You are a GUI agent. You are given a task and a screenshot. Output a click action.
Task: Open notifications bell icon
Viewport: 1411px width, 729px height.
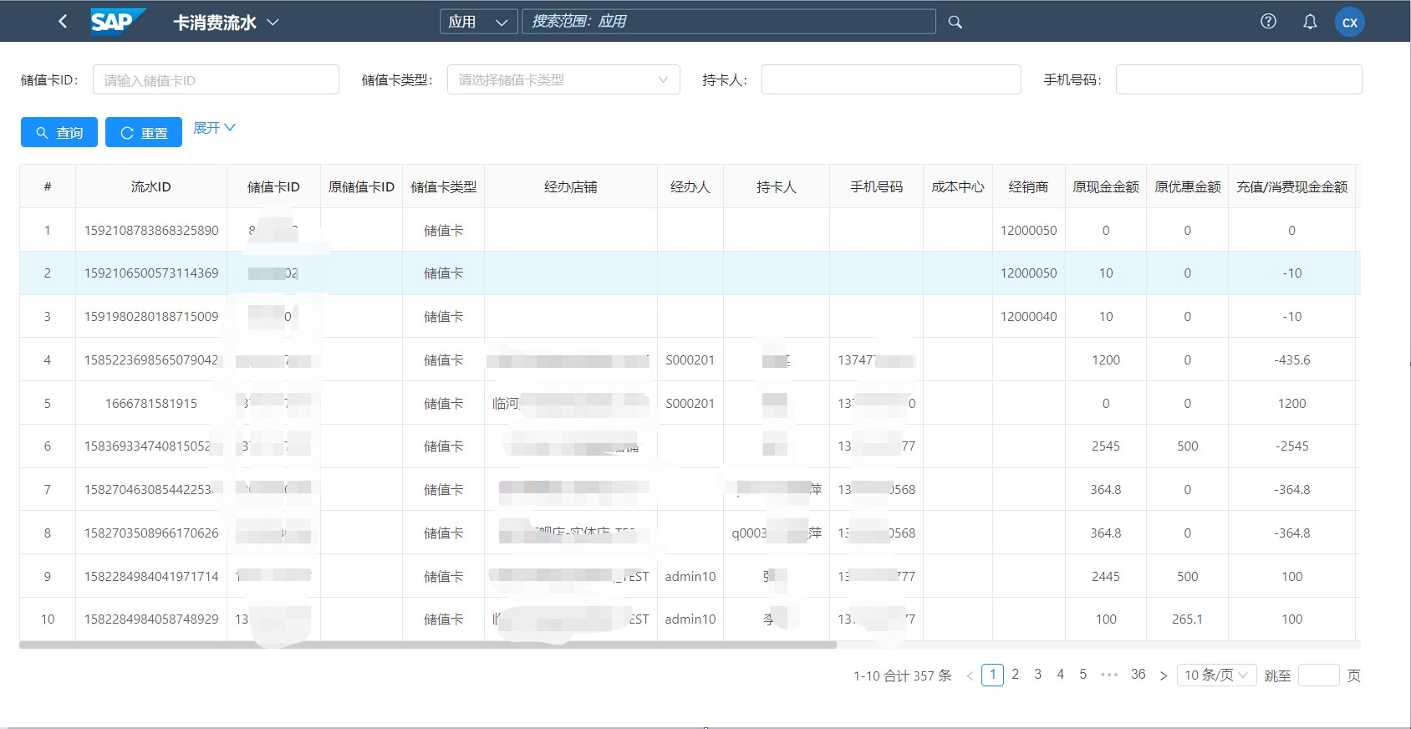[1310, 22]
